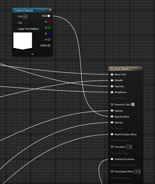Toggle the Apply View MipBias pin
This screenshot has height=184, width=155.
click(x=16, y=29)
